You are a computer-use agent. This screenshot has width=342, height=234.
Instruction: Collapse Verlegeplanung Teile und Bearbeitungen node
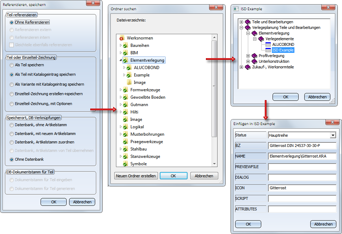[241, 27]
